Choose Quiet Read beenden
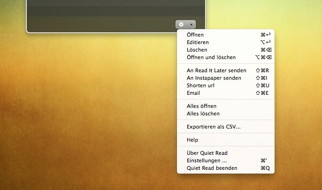 click(x=226, y=168)
